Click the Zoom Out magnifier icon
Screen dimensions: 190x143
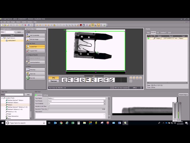click(x=69, y=25)
